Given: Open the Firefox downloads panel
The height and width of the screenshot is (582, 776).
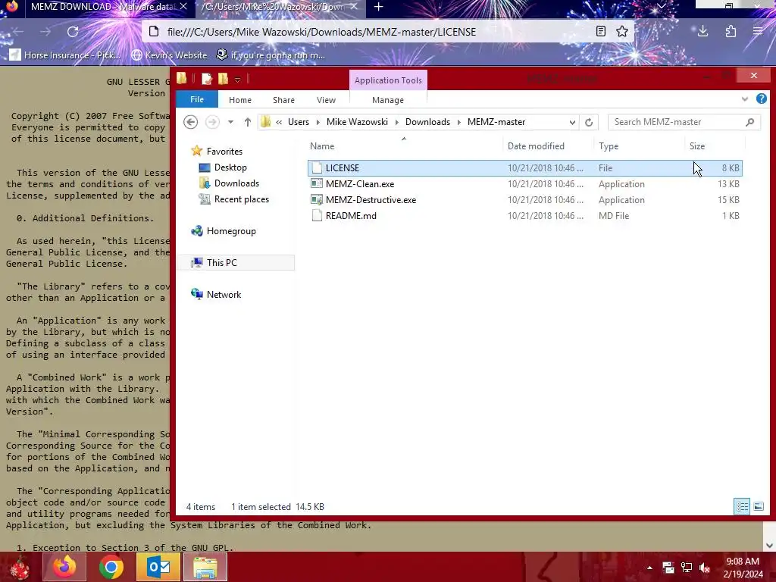Looking at the screenshot, I should (x=702, y=32).
